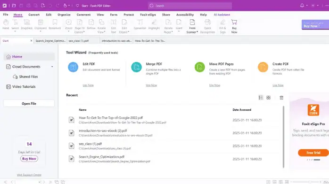The image size is (329, 184).
Task: Switch to the Comment ribbon tab
Action: (83, 15)
